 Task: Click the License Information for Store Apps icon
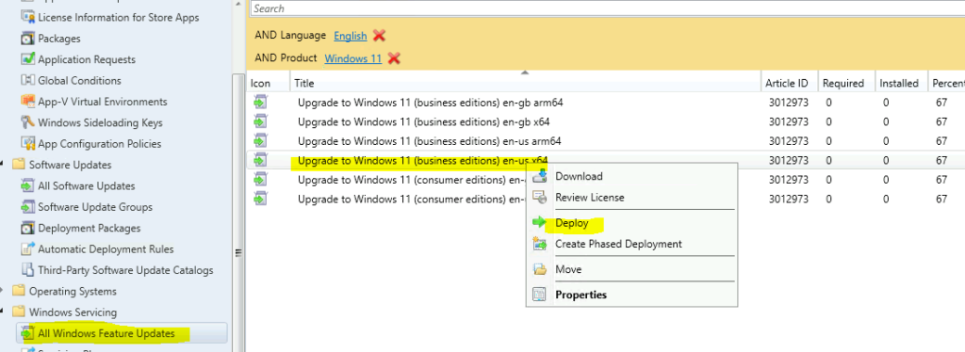27,17
